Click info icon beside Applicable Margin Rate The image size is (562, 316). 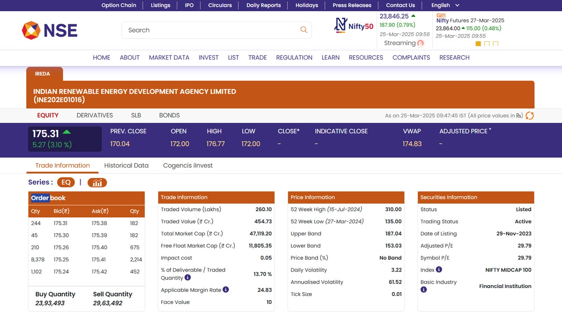coord(226,290)
